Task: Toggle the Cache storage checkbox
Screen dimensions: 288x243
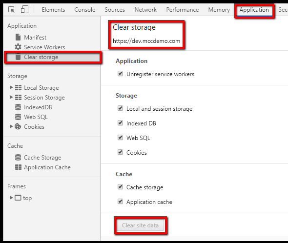Action: point(120,187)
